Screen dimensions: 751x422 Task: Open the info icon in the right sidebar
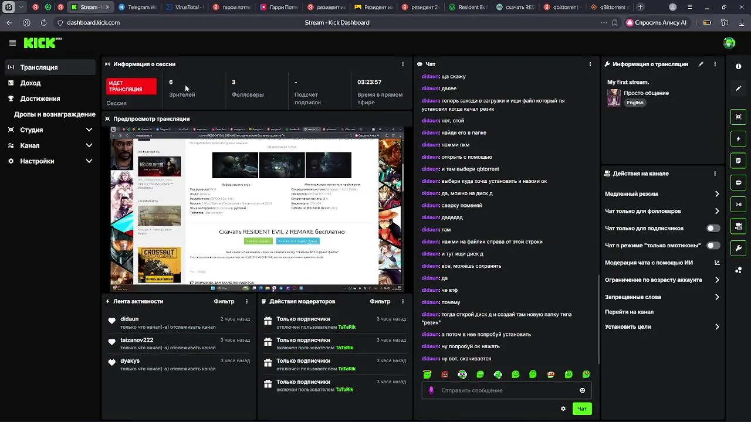(x=738, y=66)
